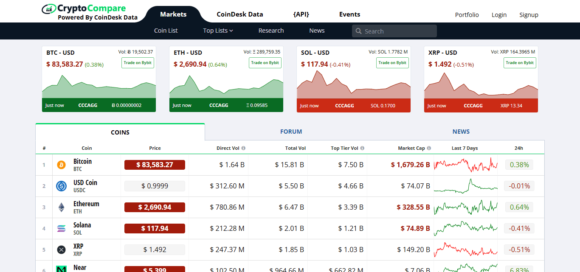Click Bitcoin 24h change 0.38% badge
Viewport: 580px width, 272px height.
click(x=519, y=165)
